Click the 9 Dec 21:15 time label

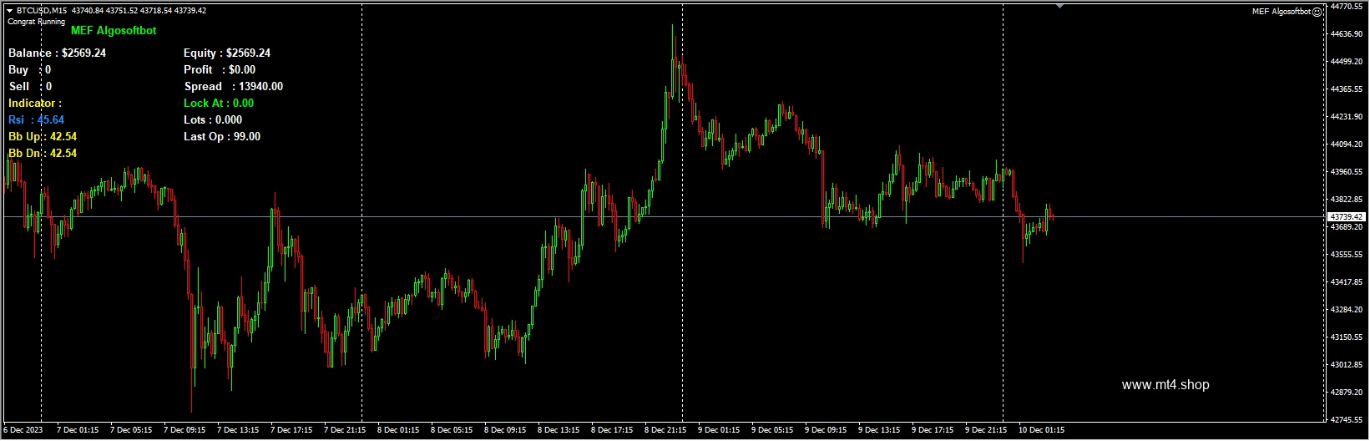pos(986,430)
